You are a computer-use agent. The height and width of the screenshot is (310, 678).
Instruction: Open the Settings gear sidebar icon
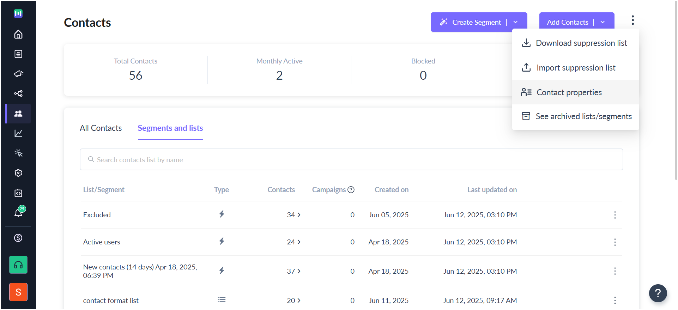pyautogui.click(x=18, y=173)
